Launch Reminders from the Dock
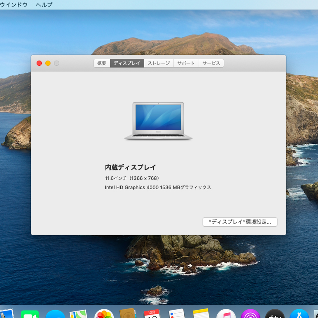The height and width of the screenshot is (318, 318). (x=177, y=314)
